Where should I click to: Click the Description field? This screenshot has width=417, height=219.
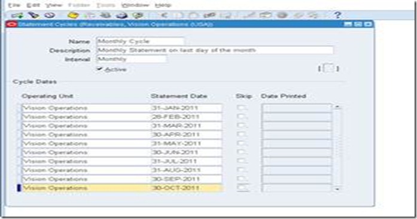pos(215,50)
